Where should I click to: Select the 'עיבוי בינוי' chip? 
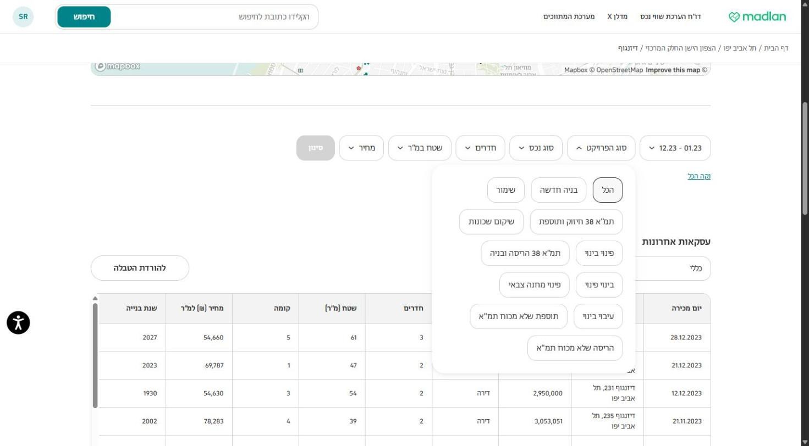pos(598,316)
